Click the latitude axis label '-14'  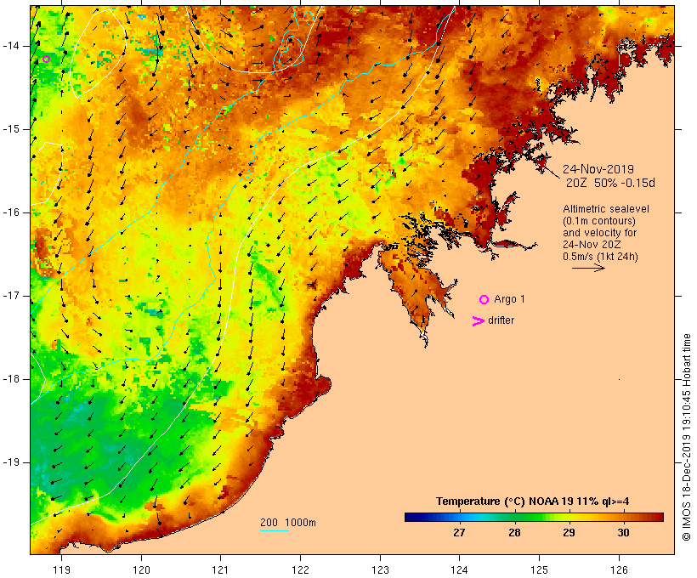[10, 46]
